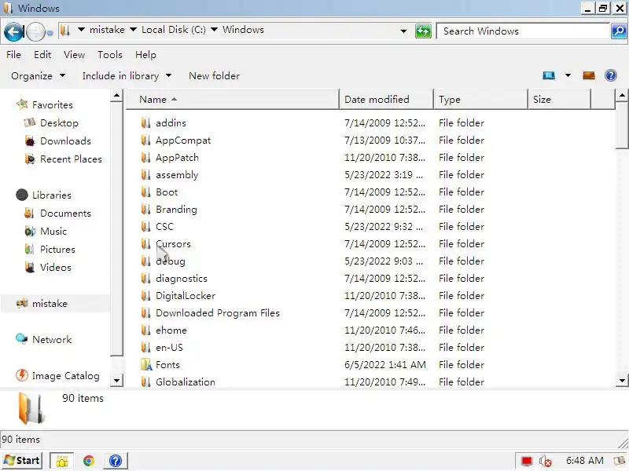Open the view options dropdown arrow
Screen dimensions: 629x471
click(568, 75)
